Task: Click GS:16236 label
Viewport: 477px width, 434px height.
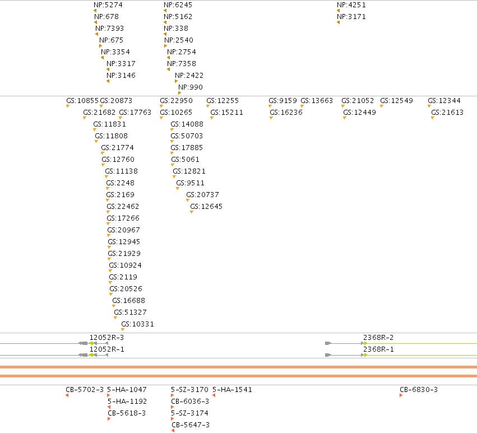Action: click(x=286, y=113)
